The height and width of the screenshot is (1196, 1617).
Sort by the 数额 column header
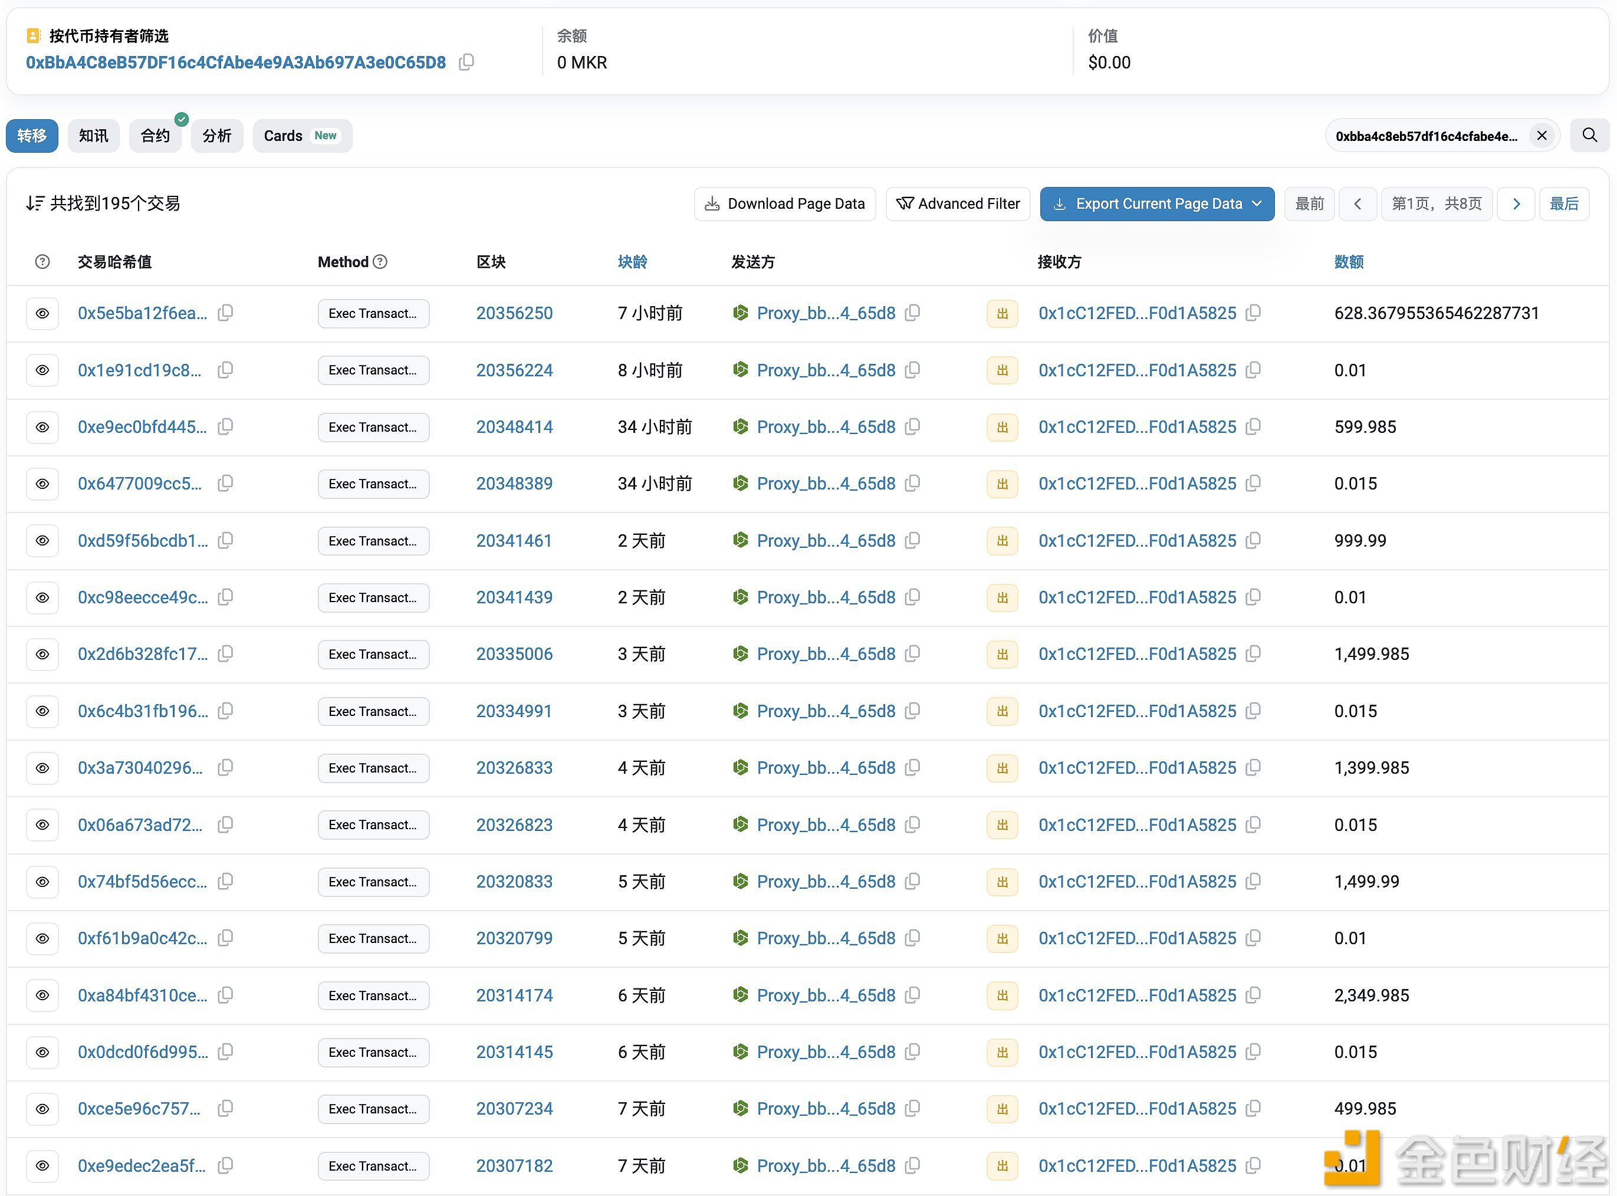pos(1349,262)
